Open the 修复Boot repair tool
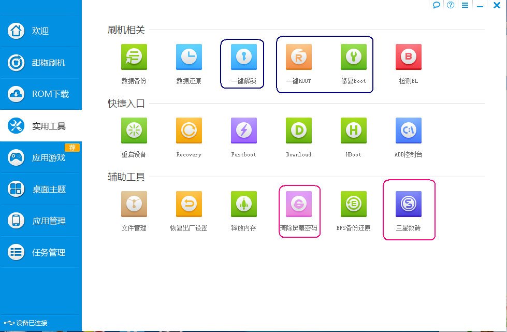The image size is (507, 332). (354, 57)
